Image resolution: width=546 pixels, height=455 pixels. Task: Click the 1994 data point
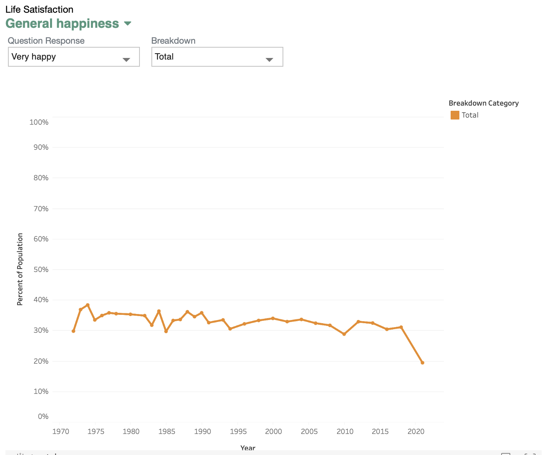pos(230,329)
